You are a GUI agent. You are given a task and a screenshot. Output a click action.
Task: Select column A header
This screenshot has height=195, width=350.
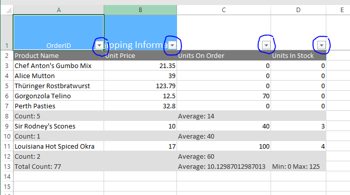point(59,10)
